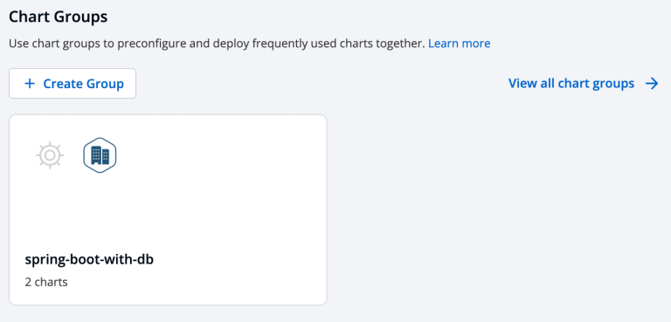Click the blue hexagon building chart icon

click(100, 154)
